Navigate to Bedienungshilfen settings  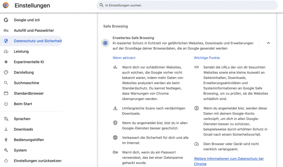28,140
